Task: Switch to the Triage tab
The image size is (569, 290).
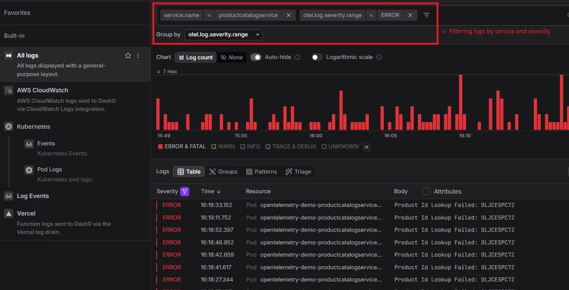Action: coord(298,172)
